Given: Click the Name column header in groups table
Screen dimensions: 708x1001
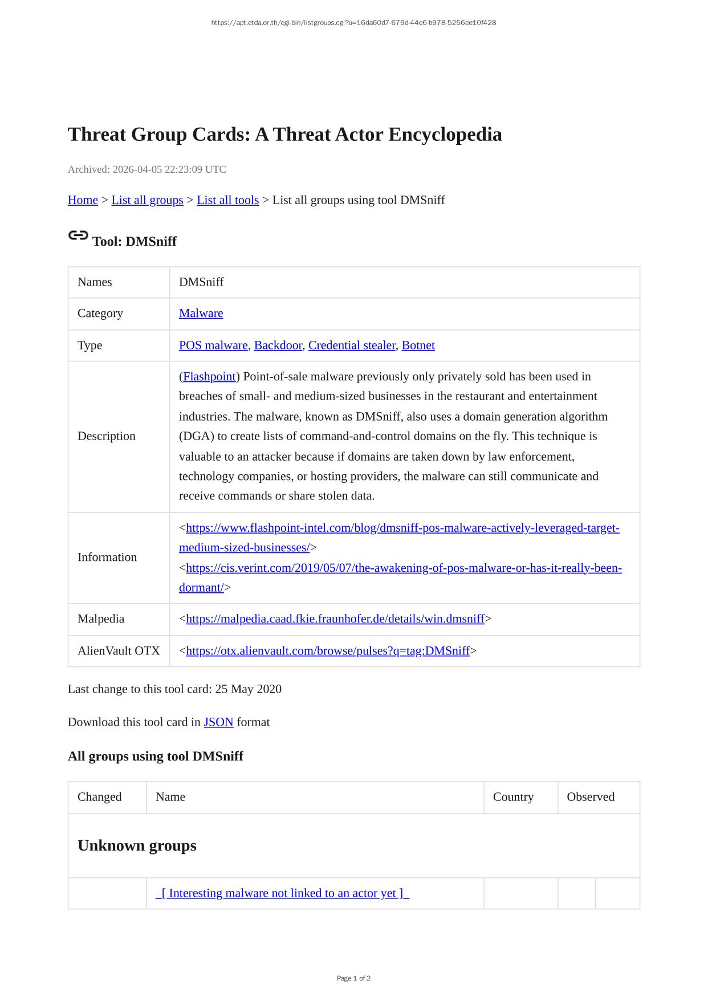Looking at the screenshot, I should point(170,797).
